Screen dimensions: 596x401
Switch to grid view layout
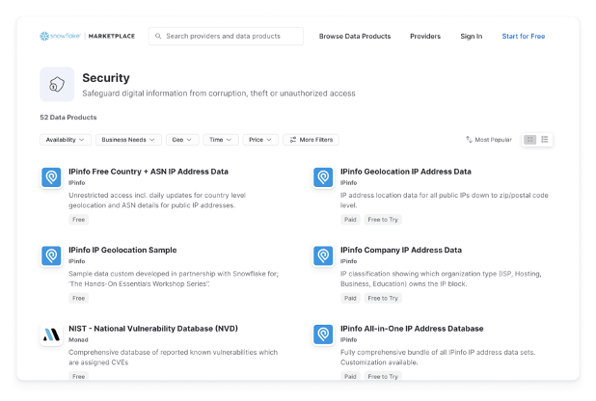point(529,140)
